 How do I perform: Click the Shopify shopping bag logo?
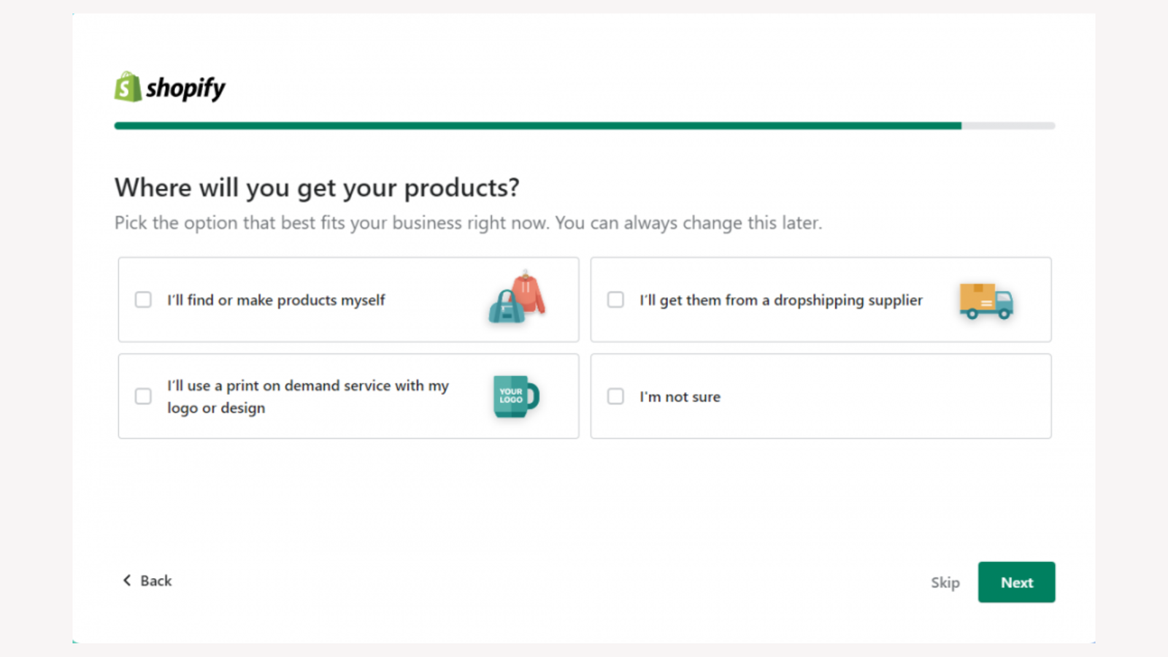tap(128, 87)
